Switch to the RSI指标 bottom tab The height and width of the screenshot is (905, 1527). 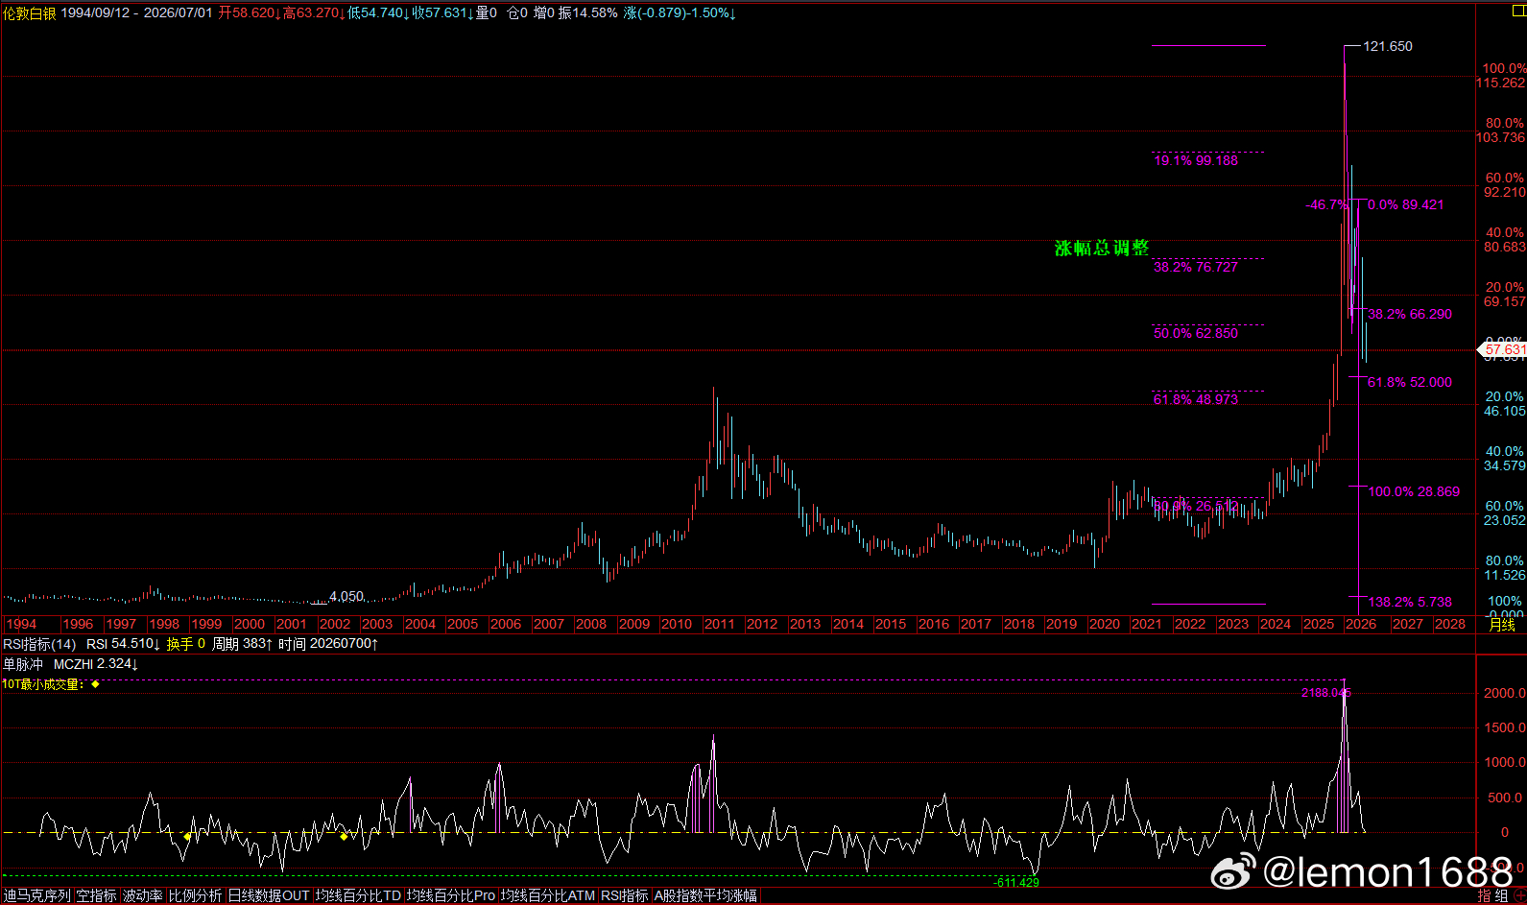pyautogui.click(x=625, y=895)
